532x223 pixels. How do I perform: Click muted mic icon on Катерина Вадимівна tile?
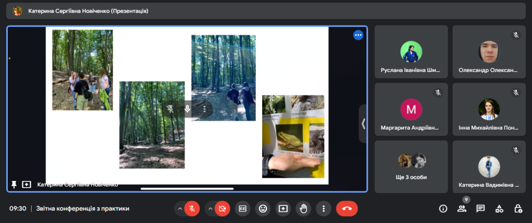[x=516, y=150]
